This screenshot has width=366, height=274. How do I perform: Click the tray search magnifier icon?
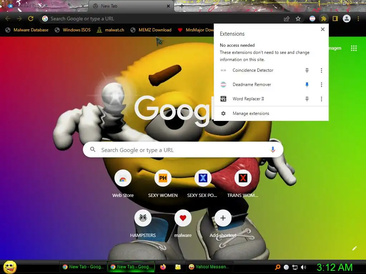coord(277,267)
